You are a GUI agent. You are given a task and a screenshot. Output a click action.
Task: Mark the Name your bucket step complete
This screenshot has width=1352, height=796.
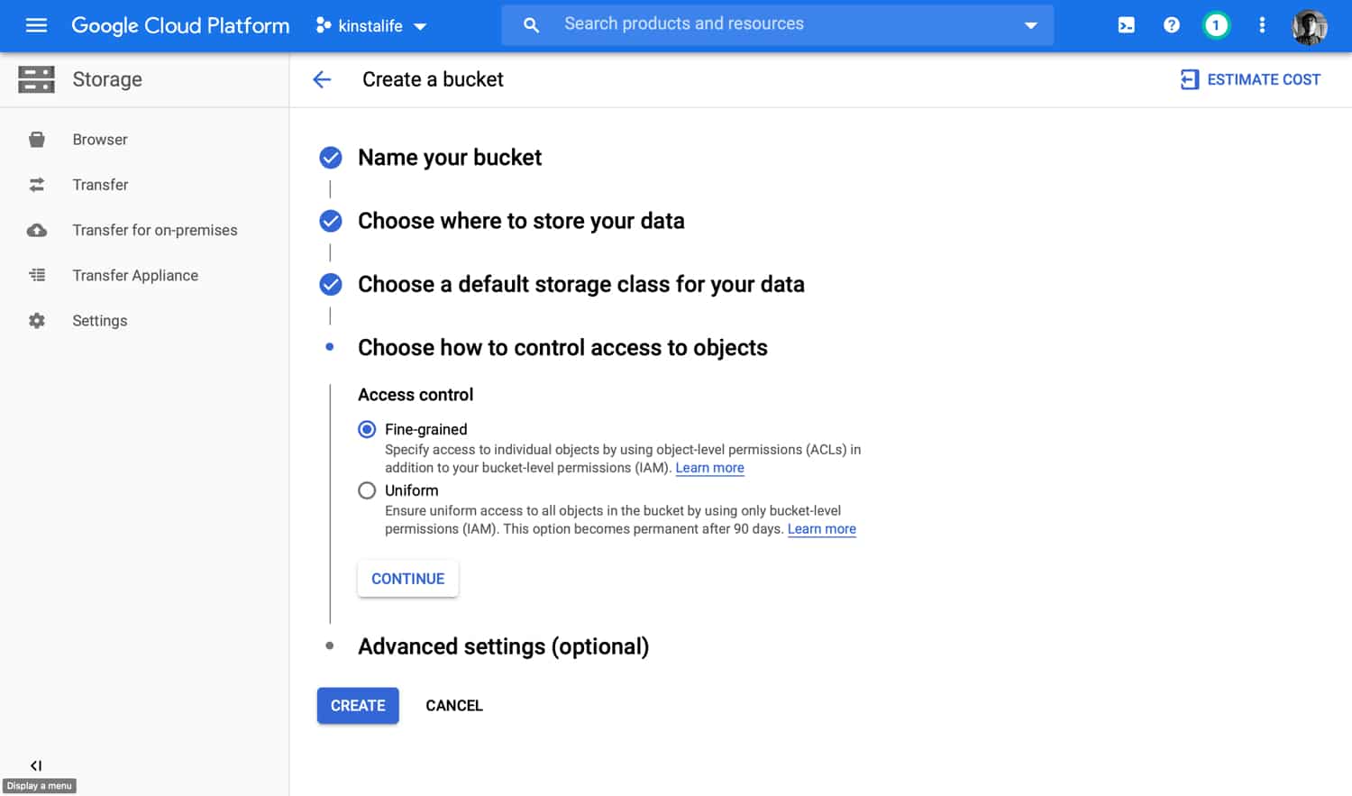[x=331, y=157]
